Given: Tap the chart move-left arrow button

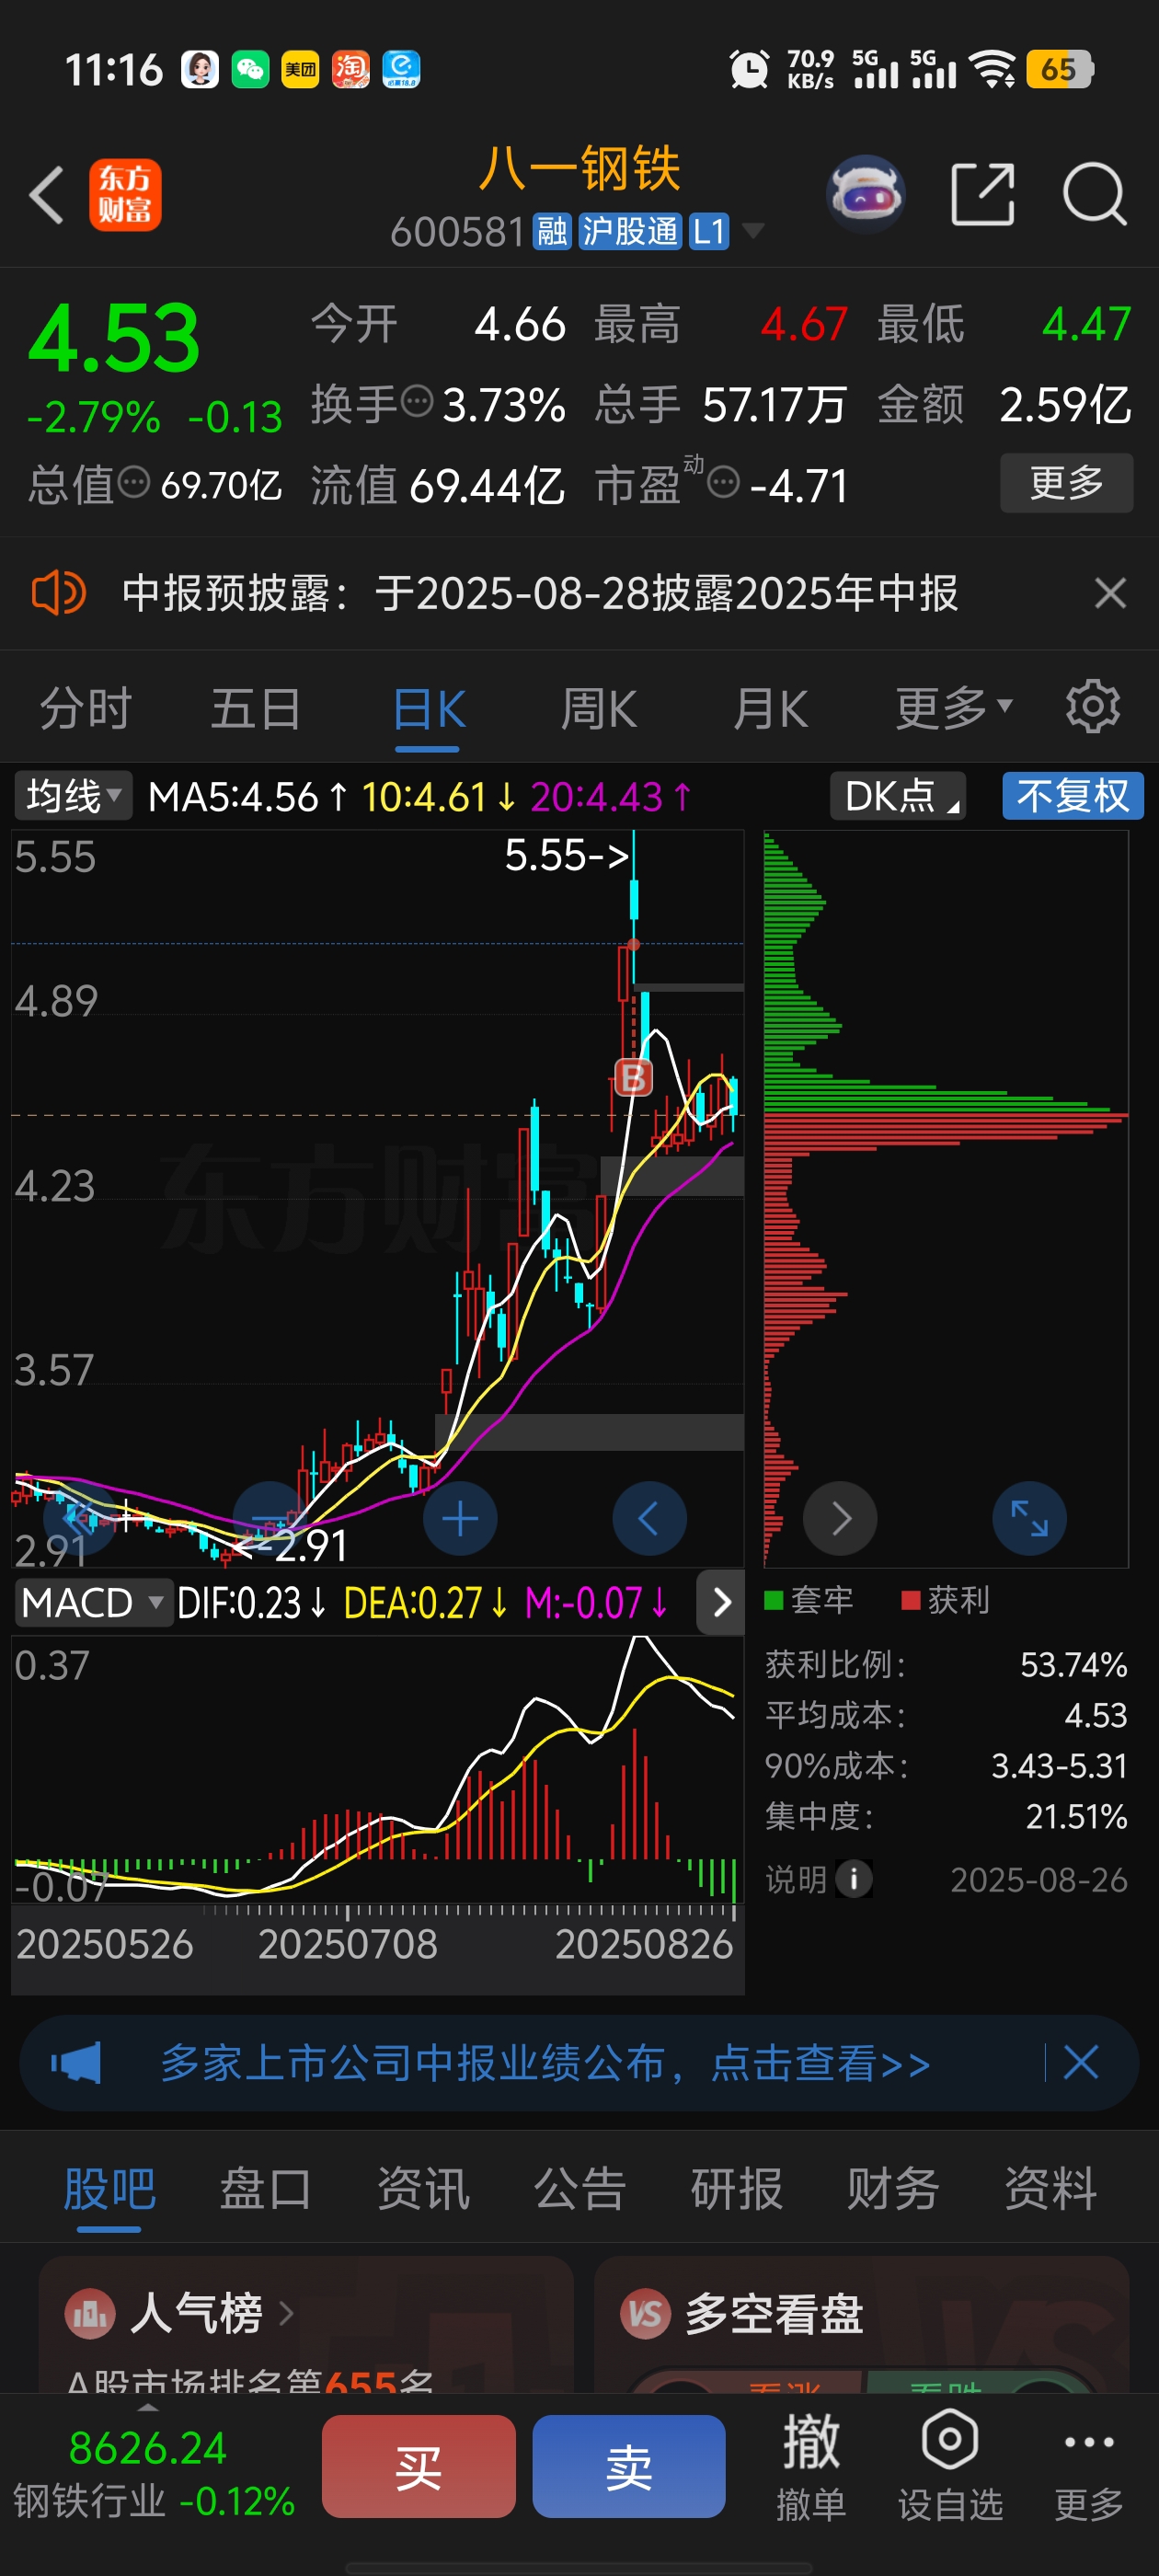Looking at the screenshot, I should point(649,1519).
